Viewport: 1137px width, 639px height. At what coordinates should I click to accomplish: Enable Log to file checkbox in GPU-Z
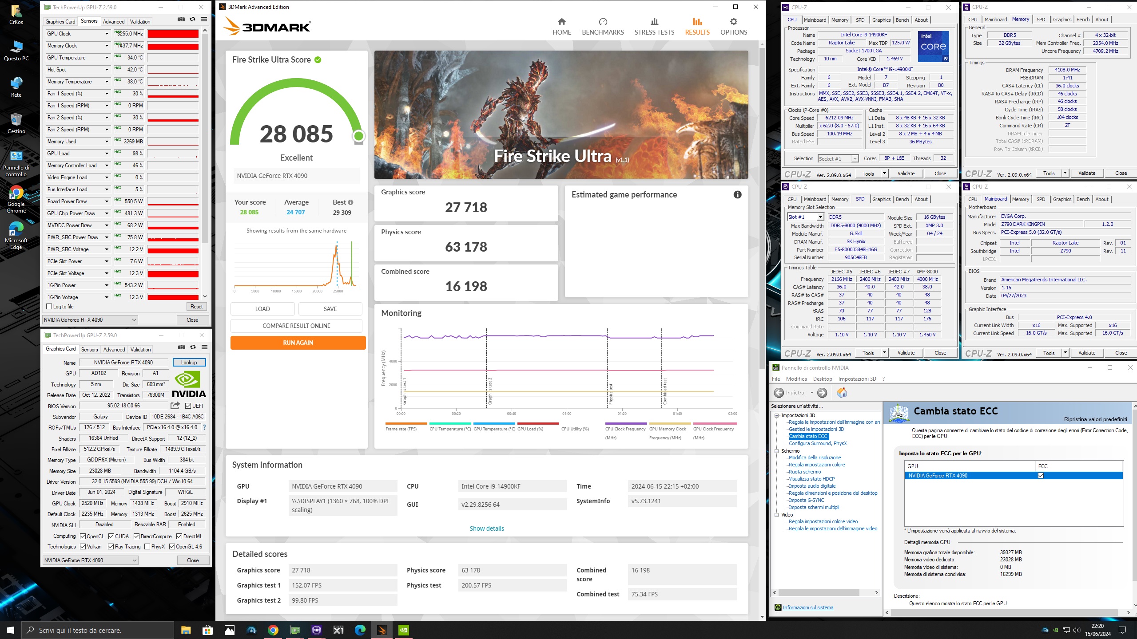click(x=49, y=307)
